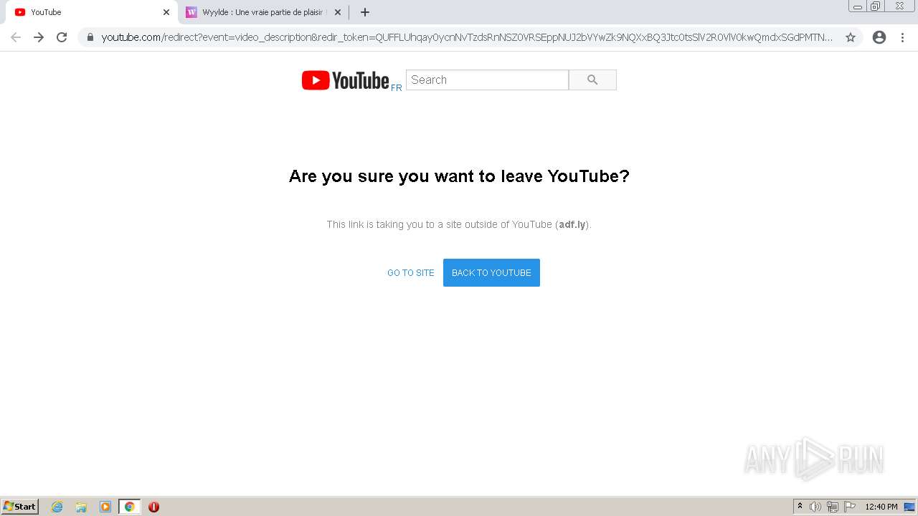This screenshot has width=918, height=516.
Task: Open Windows Explorer folder from taskbar
Action: tap(81, 507)
